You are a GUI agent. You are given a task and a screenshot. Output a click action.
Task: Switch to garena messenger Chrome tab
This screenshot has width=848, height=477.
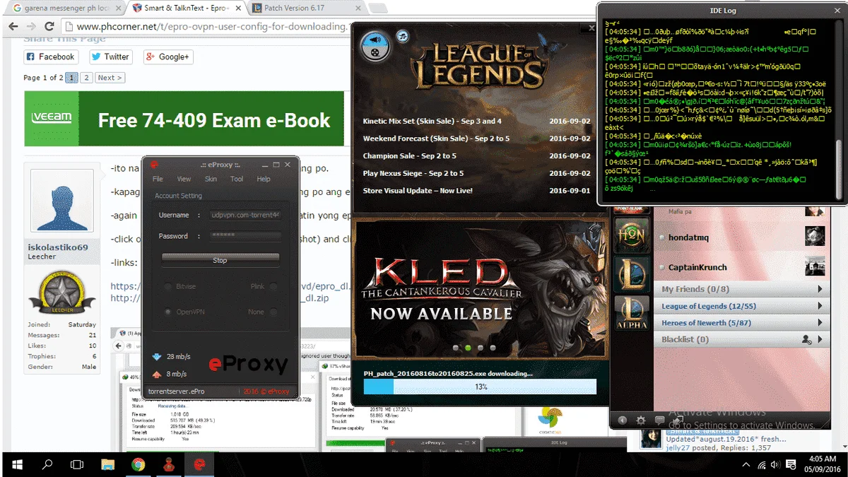[x=64, y=8]
